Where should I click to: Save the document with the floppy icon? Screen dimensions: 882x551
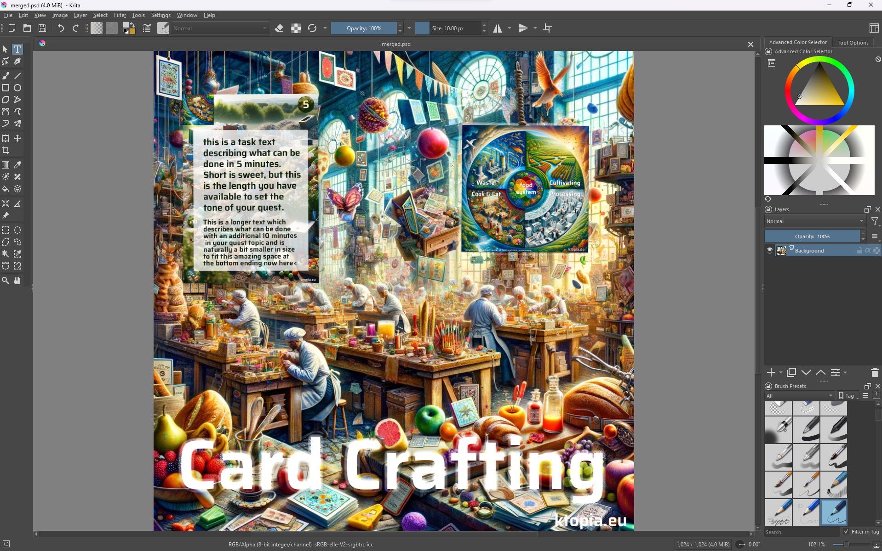42,28
